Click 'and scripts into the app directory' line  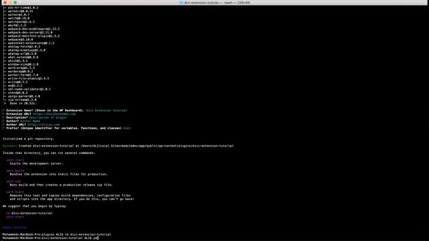point(72,199)
